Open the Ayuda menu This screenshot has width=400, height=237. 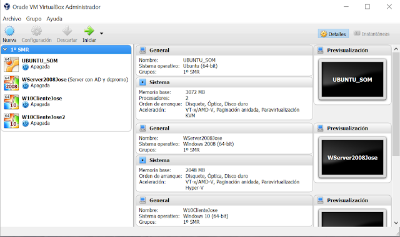click(x=54, y=19)
